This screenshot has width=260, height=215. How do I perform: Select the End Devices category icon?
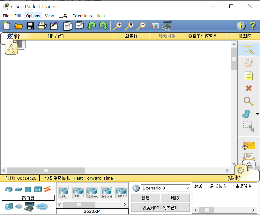click(9, 206)
